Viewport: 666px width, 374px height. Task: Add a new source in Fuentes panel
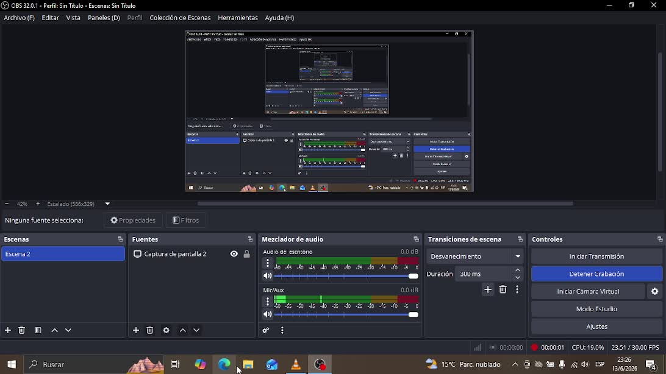pos(136,330)
